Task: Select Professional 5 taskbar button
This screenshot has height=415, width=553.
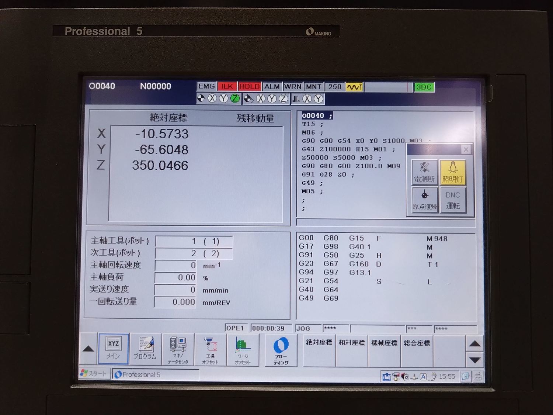Action: (155, 374)
